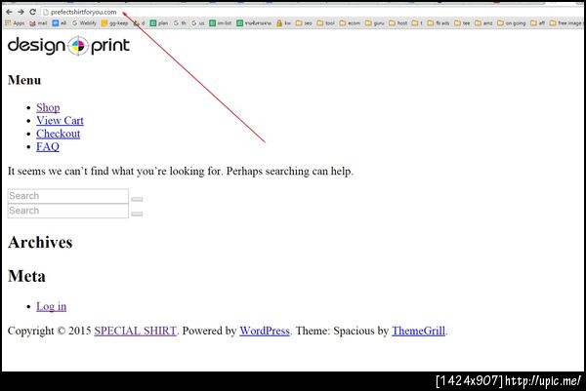
Task: Click the Meta heading
Action: [x=26, y=277]
